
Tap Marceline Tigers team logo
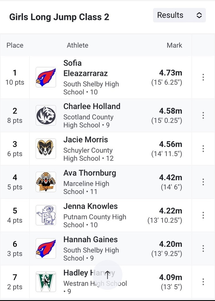46,182
